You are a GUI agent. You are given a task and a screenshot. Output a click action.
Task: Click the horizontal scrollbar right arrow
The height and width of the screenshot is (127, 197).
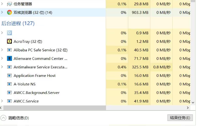tap(188, 108)
